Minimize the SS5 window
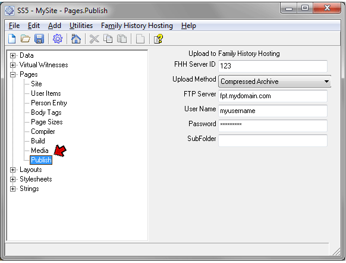This screenshot has width=346, height=263. [288, 8]
